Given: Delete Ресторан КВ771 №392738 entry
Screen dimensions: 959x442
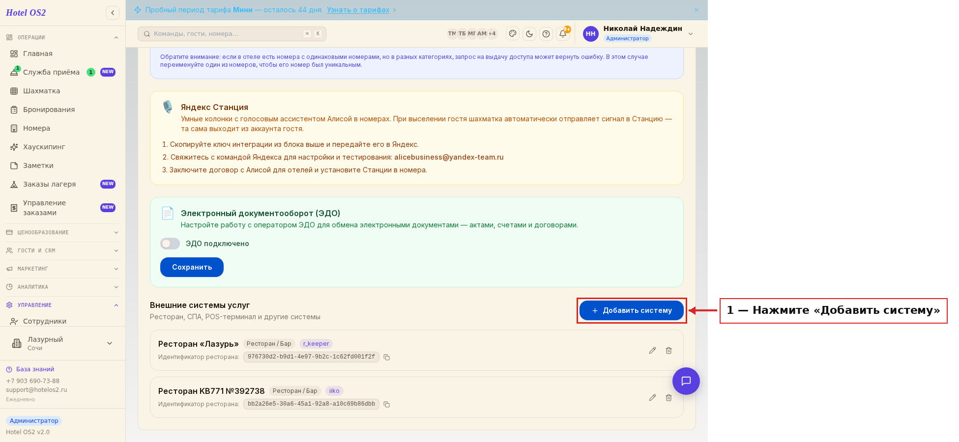Looking at the screenshot, I should pyautogui.click(x=668, y=397).
